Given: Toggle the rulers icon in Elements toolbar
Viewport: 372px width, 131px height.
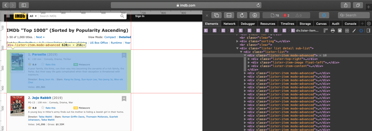Looking at the screenshot, I should [325, 31].
